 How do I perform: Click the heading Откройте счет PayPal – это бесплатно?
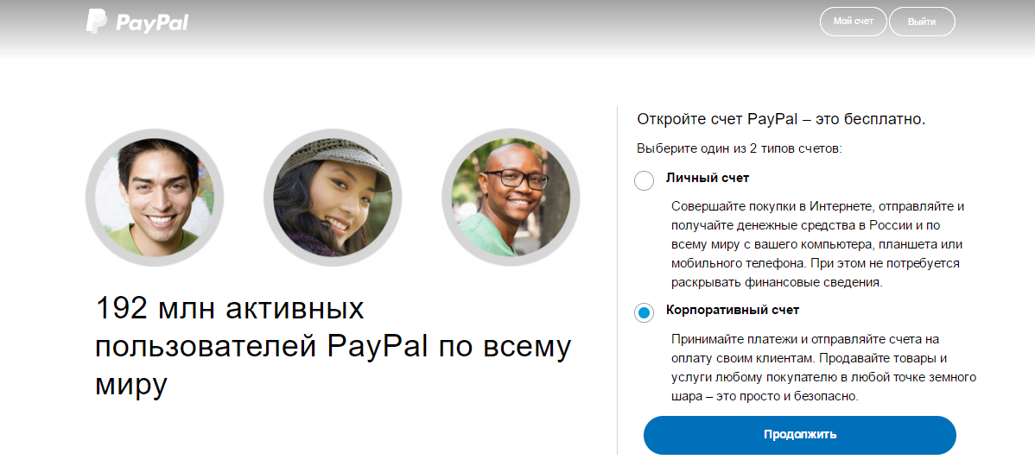781,119
